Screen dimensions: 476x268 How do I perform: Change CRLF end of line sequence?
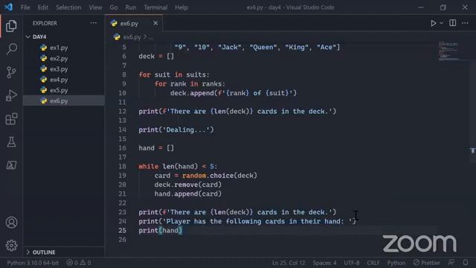click(x=373, y=263)
